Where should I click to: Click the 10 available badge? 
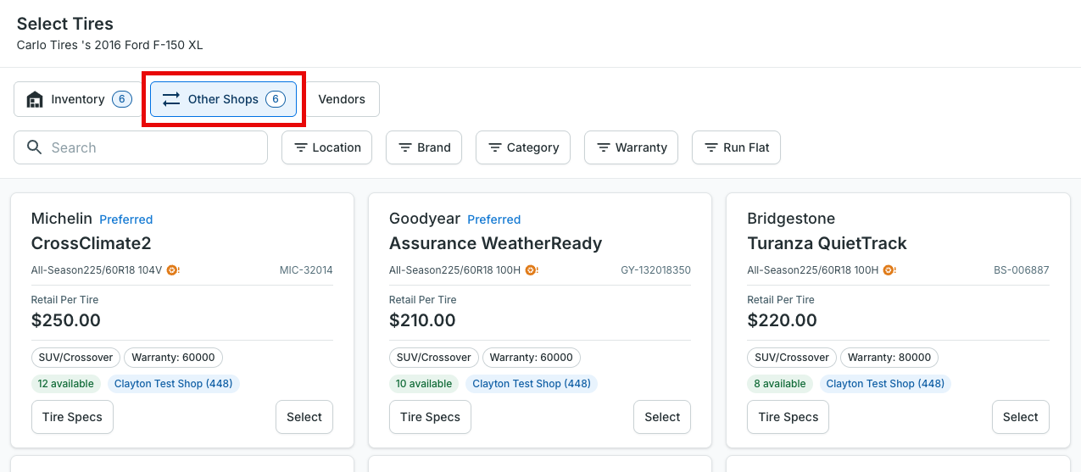pyautogui.click(x=424, y=384)
